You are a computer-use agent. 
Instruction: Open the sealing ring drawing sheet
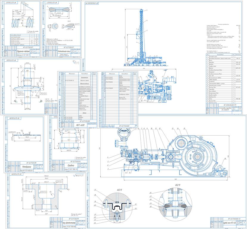tap(61, 29)
